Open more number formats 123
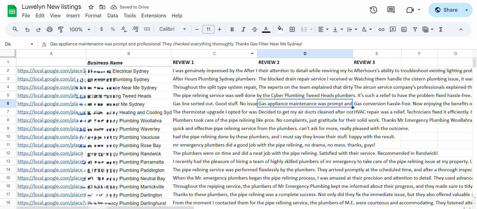This screenshot has width=477, height=209. (x=147, y=29)
